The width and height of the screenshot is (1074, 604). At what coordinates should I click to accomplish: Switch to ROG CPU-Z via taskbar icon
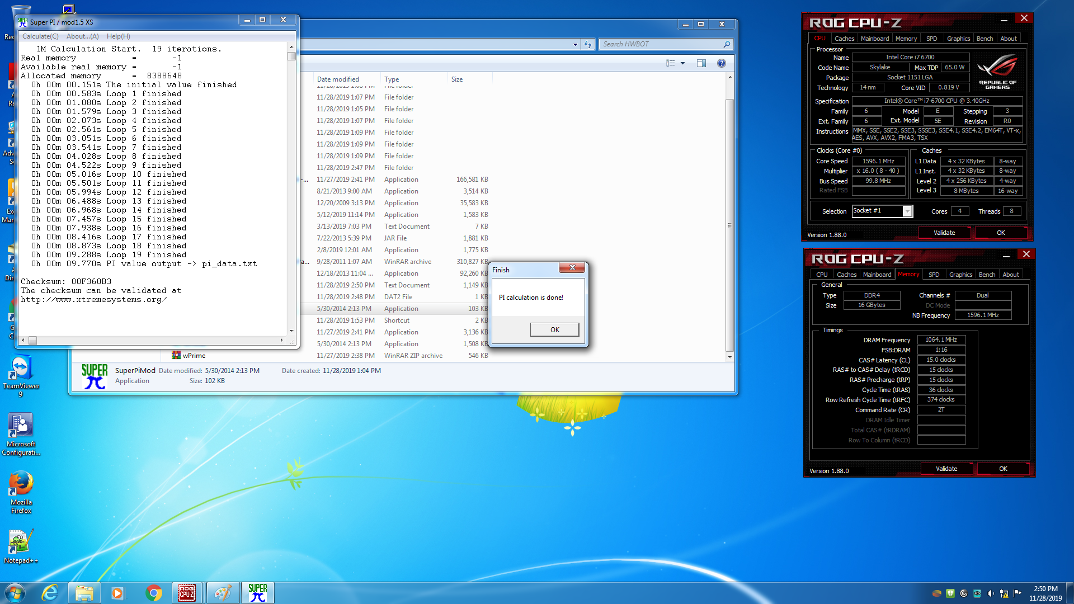187,593
